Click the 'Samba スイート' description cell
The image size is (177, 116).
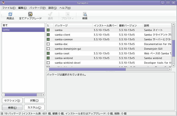(153, 30)
